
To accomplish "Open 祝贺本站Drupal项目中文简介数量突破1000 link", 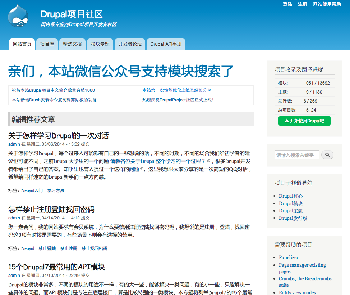I will [53, 90].
